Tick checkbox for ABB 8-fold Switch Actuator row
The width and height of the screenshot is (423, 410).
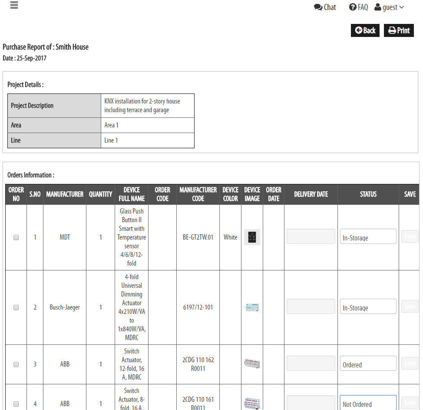point(16,404)
